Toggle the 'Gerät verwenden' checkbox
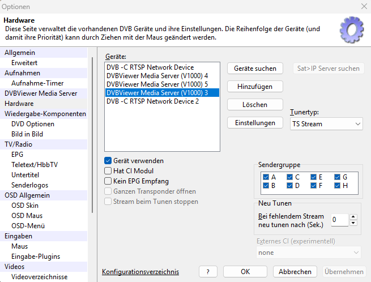The height and width of the screenshot is (282, 371). tap(108, 161)
